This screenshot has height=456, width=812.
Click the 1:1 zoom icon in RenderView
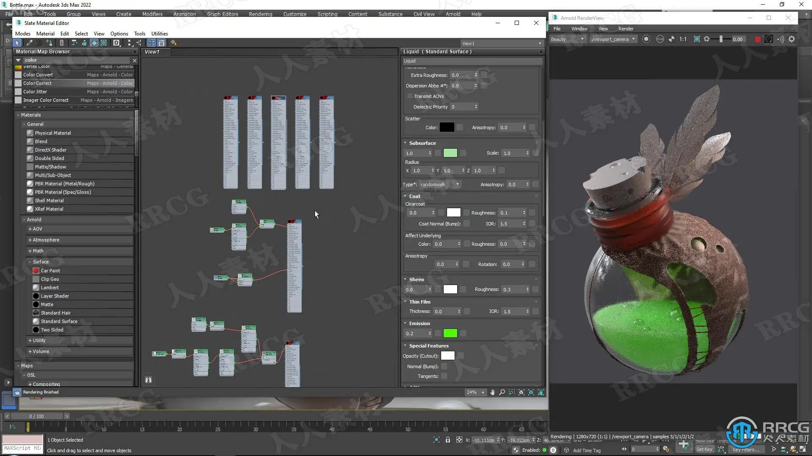(683, 39)
